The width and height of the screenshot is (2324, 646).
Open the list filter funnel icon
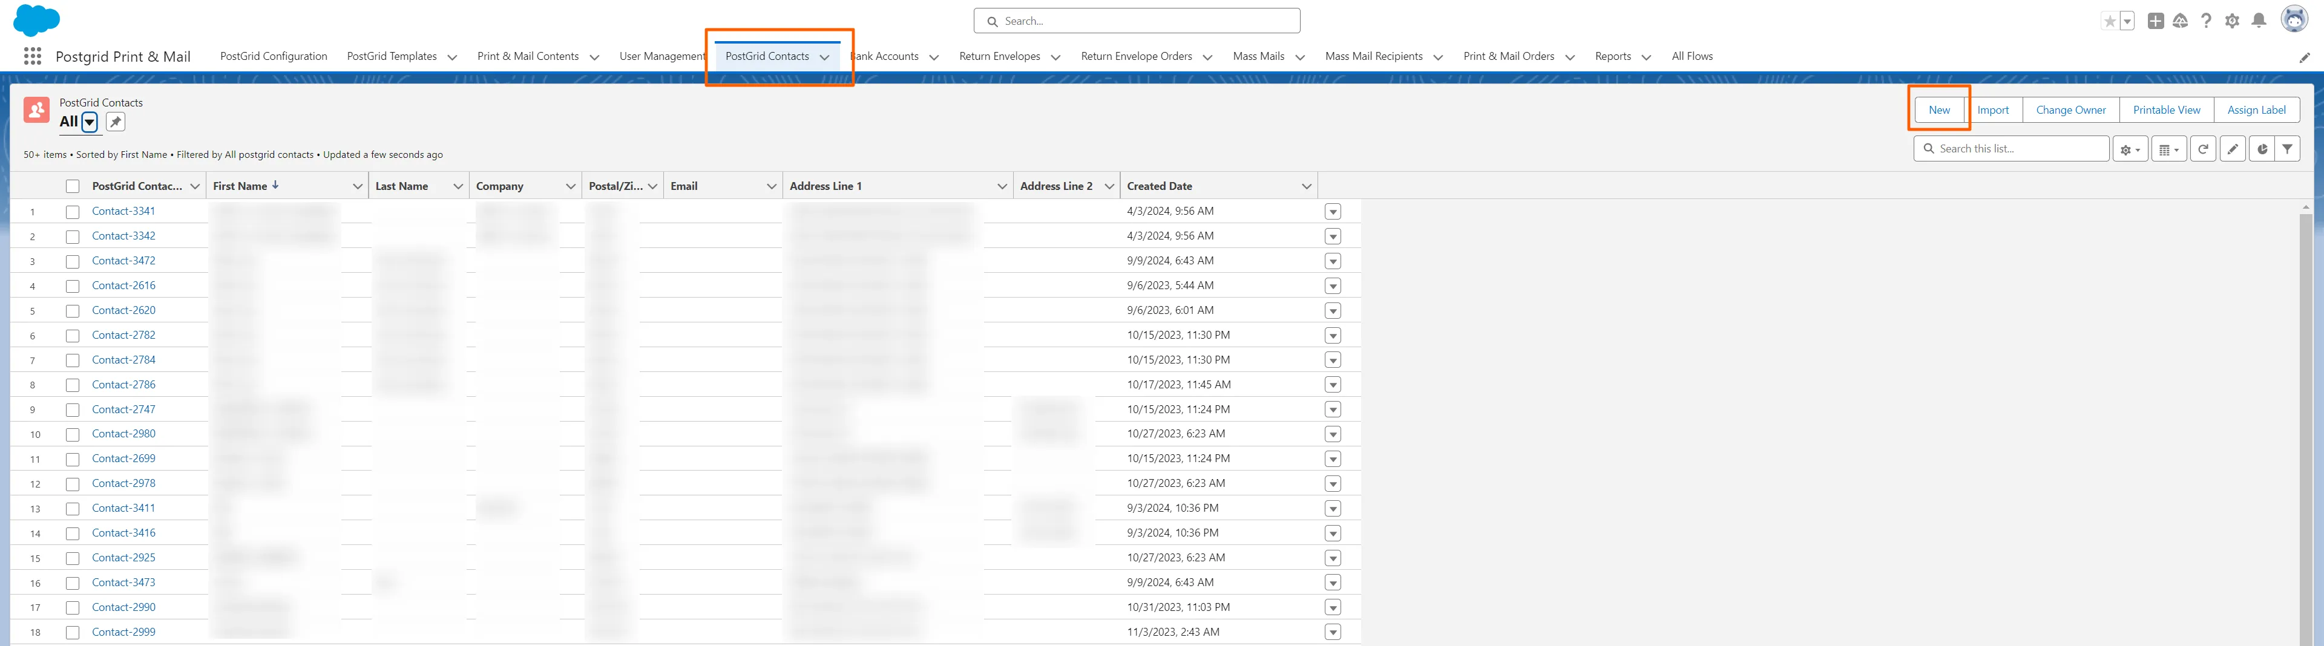tap(2287, 149)
